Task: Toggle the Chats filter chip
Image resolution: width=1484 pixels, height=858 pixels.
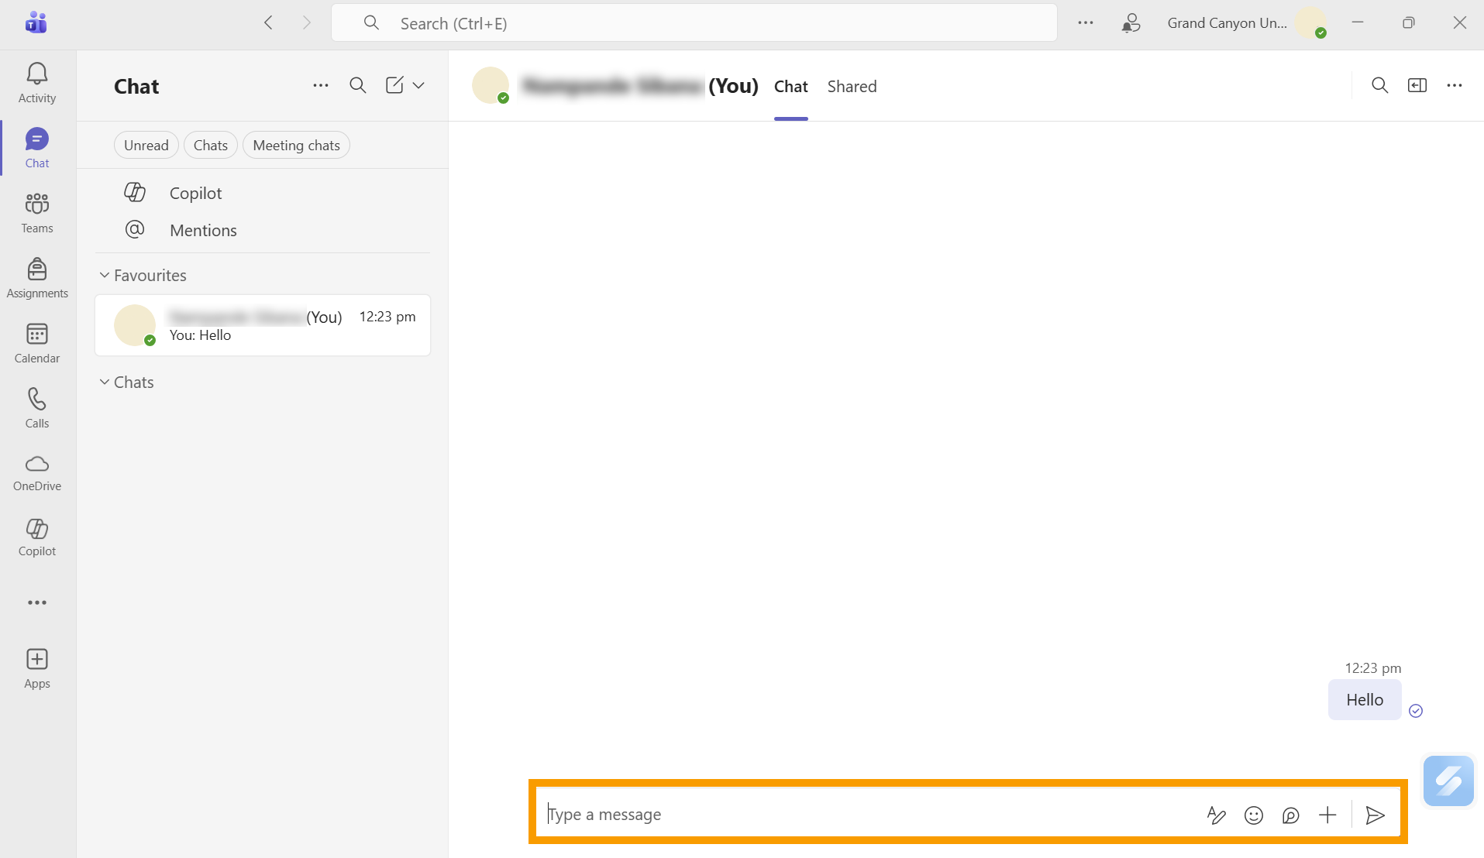Action: [210, 145]
